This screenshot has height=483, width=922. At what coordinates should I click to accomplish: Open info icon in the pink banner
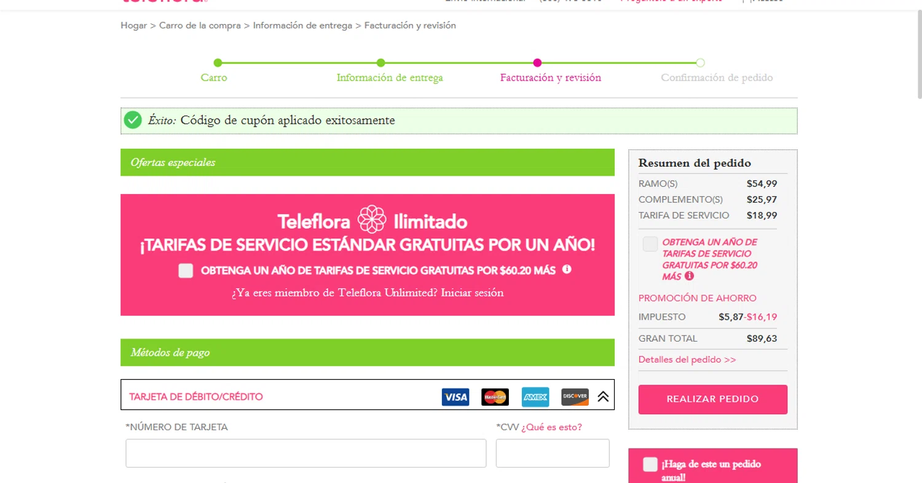point(567,269)
